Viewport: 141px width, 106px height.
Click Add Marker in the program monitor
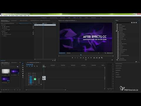pyautogui.click(x=73, y=58)
